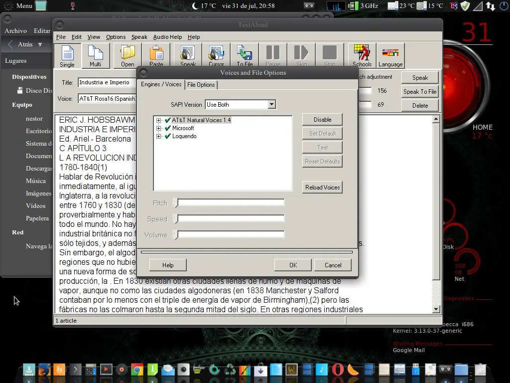Open the mail envelope dock icon
This screenshot has height=383, width=510.
(168, 370)
